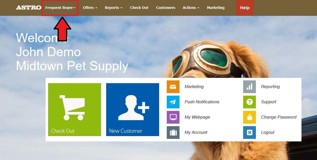This screenshot has height=160, width=317.
Task: Go to Check Out in top navigation
Action: [139, 8]
